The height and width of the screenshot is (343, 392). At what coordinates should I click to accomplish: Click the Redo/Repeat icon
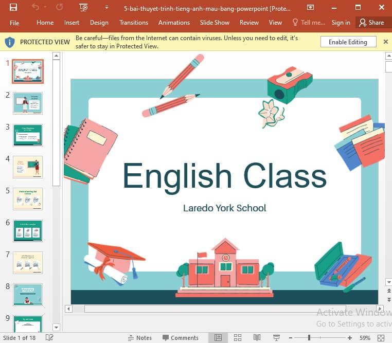click(59, 7)
